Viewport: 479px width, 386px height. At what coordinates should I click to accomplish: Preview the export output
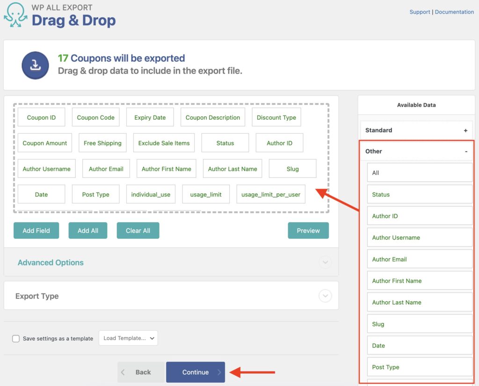308,230
